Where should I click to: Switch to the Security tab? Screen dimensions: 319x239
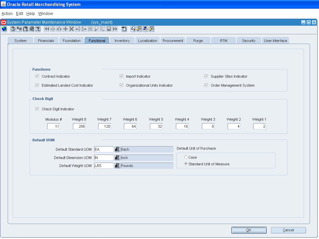pyautogui.click(x=249, y=41)
